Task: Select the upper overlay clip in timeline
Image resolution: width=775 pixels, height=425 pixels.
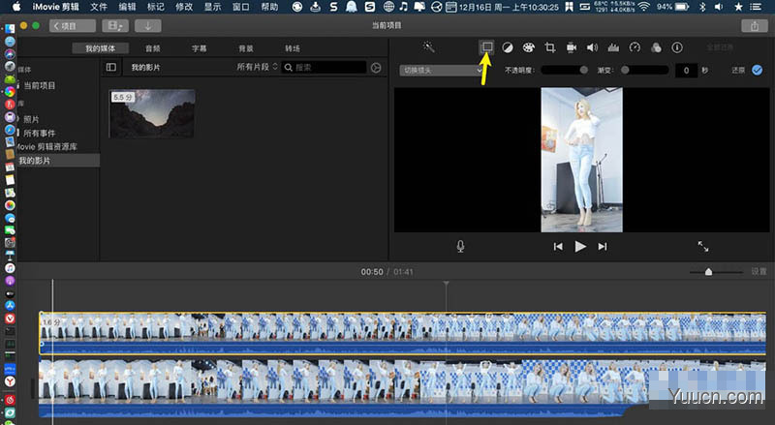Action: 402,333
